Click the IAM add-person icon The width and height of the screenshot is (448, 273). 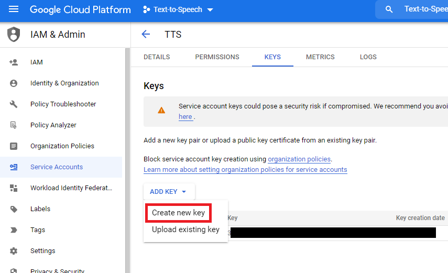tap(14, 62)
